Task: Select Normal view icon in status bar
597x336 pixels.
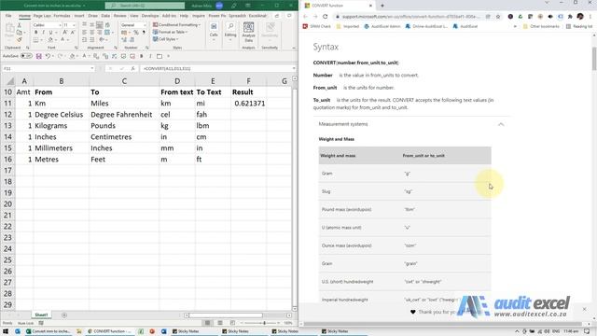Action: coord(207,323)
